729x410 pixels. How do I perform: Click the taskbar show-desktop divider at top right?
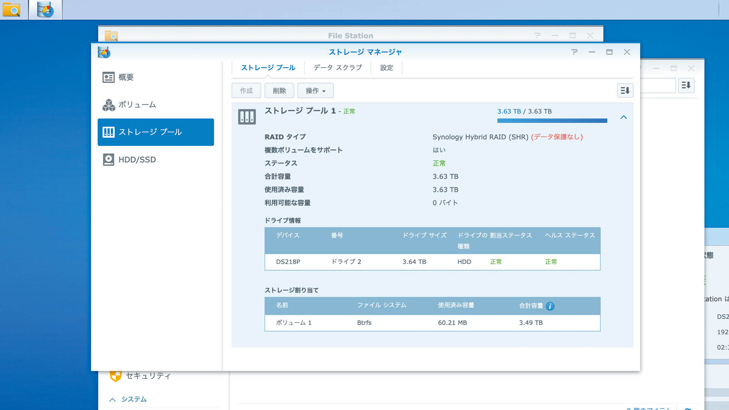click(x=719, y=10)
